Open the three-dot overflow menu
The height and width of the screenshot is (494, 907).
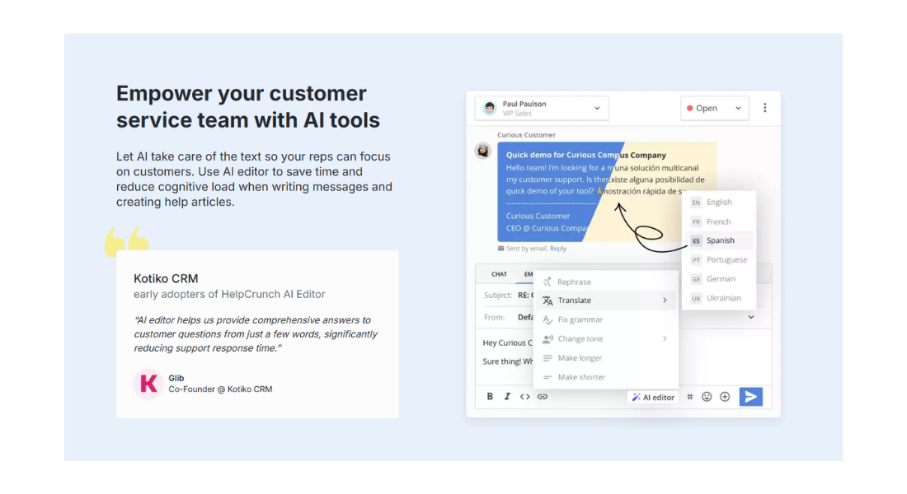point(765,107)
